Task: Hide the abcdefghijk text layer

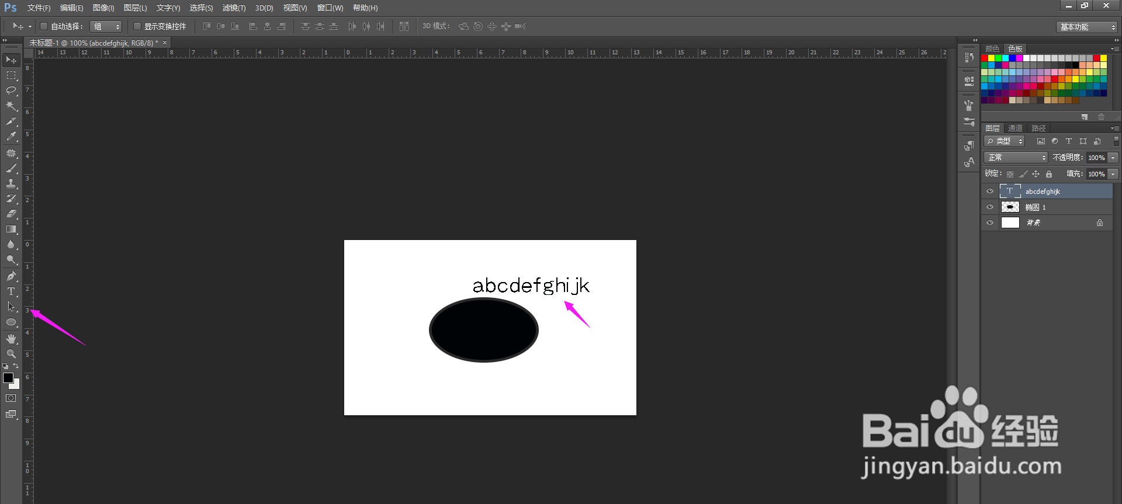Action: pyautogui.click(x=990, y=191)
